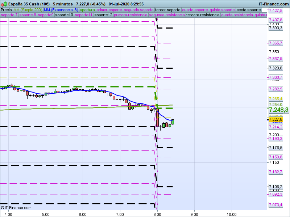Click price tag 7.303,7
290x217 pixels.
pos(275,77)
